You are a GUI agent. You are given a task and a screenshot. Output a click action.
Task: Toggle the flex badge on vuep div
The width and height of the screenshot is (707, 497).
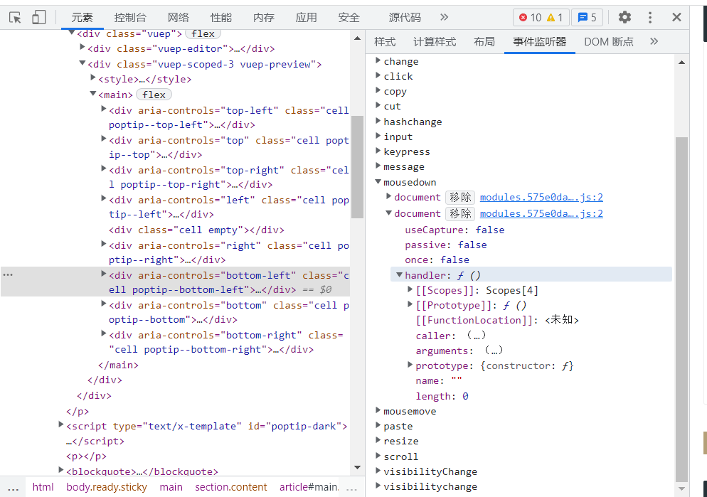click(203, 33)
